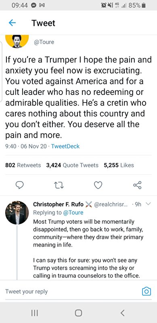Image resolution: width=157 pixels, height=323 pixels.
Task: Expand the chevron menu on Rufo's reply
Action: coord(149,204)
